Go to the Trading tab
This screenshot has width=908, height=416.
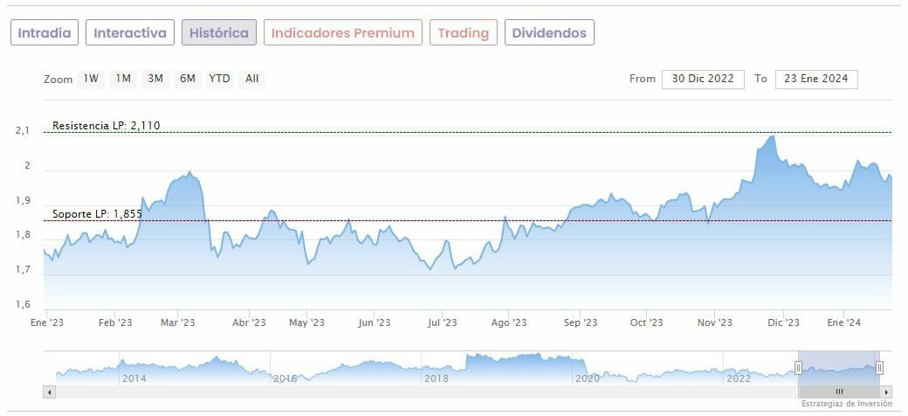coord(463,33)
